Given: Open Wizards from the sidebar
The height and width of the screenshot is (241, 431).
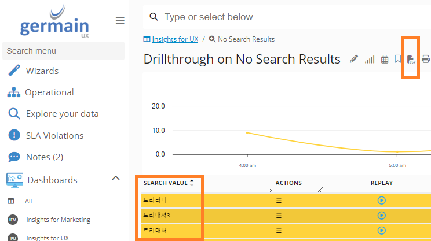Looking at the screenshot, I should coord(42,71).
